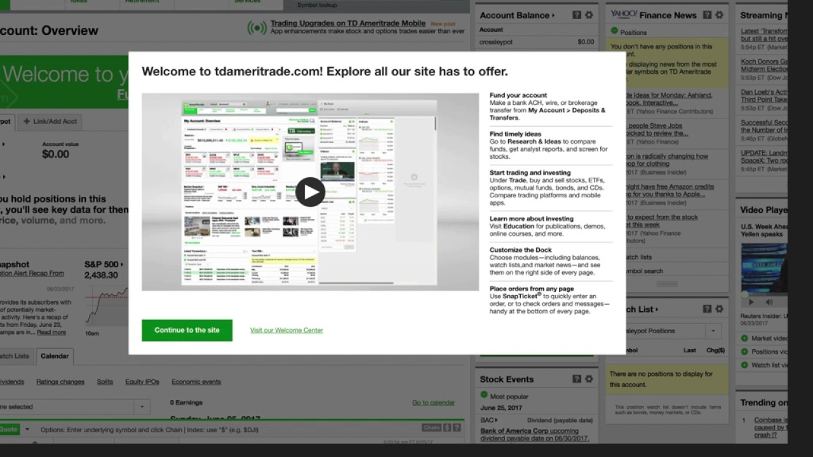The width and height of the screenshot is (813, 457).
Task: Open Equity IPOs calendar filter
Action: 142,382
